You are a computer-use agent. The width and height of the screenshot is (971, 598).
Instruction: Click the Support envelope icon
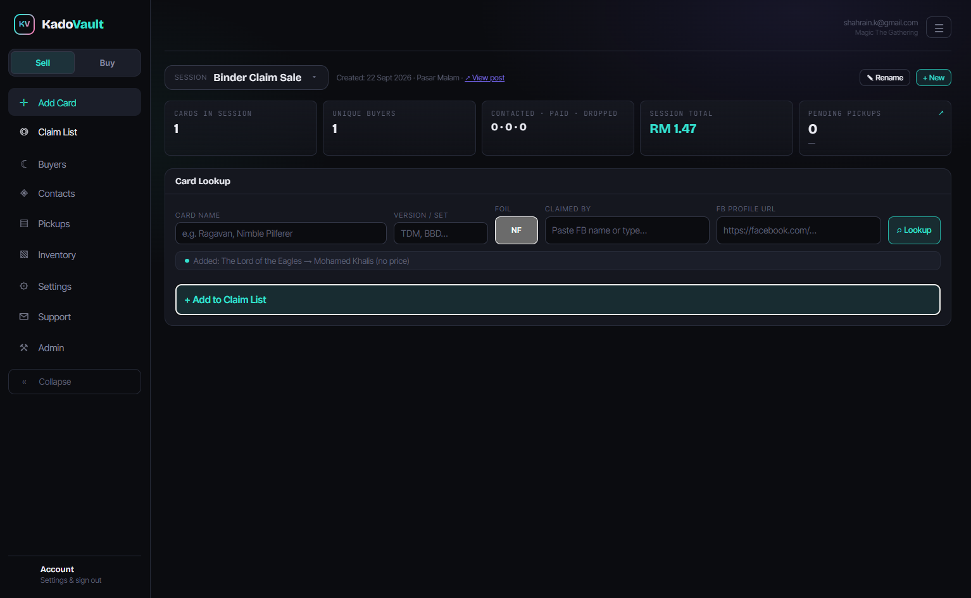pyautogui.click(x=24, y=316)
